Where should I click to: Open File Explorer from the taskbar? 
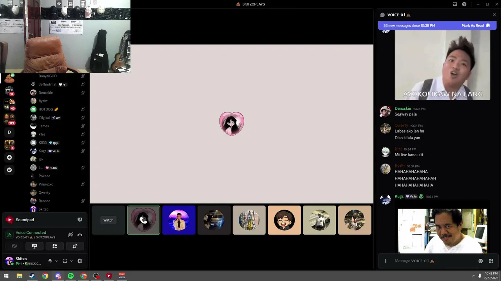[19, 276]
